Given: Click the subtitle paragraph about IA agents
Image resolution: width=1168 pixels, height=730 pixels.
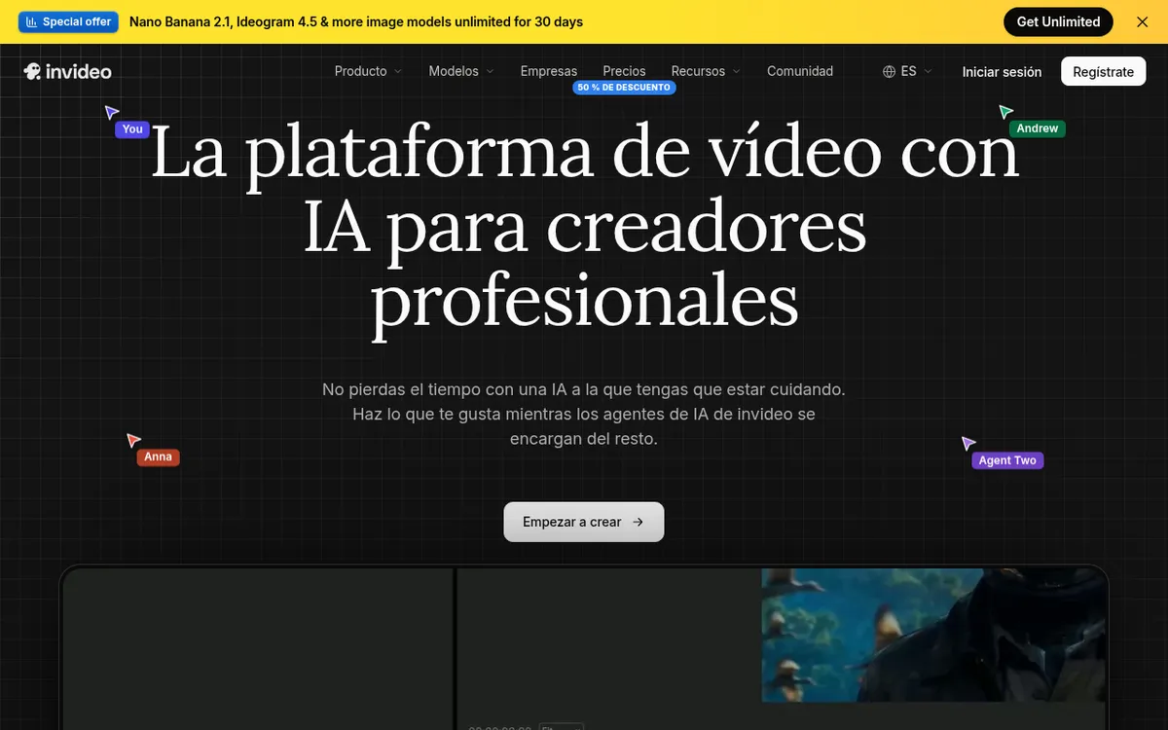Looking at the screenshot, I should [x=584, y=414].
